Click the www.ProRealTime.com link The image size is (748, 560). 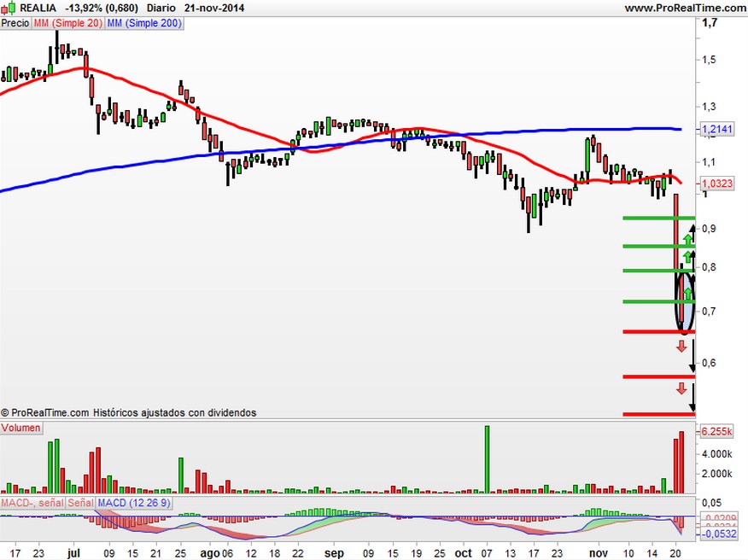pos(686,8)
